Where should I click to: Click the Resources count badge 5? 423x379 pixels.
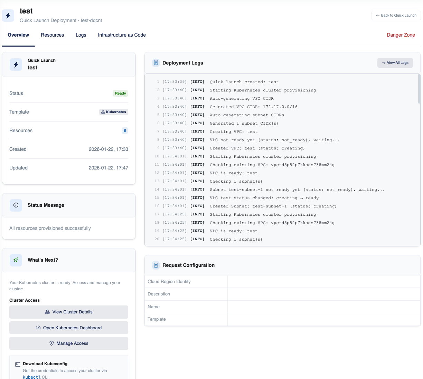[x=125, y=130]
